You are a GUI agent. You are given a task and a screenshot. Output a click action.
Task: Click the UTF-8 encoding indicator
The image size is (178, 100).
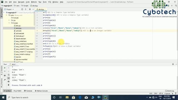161,93
